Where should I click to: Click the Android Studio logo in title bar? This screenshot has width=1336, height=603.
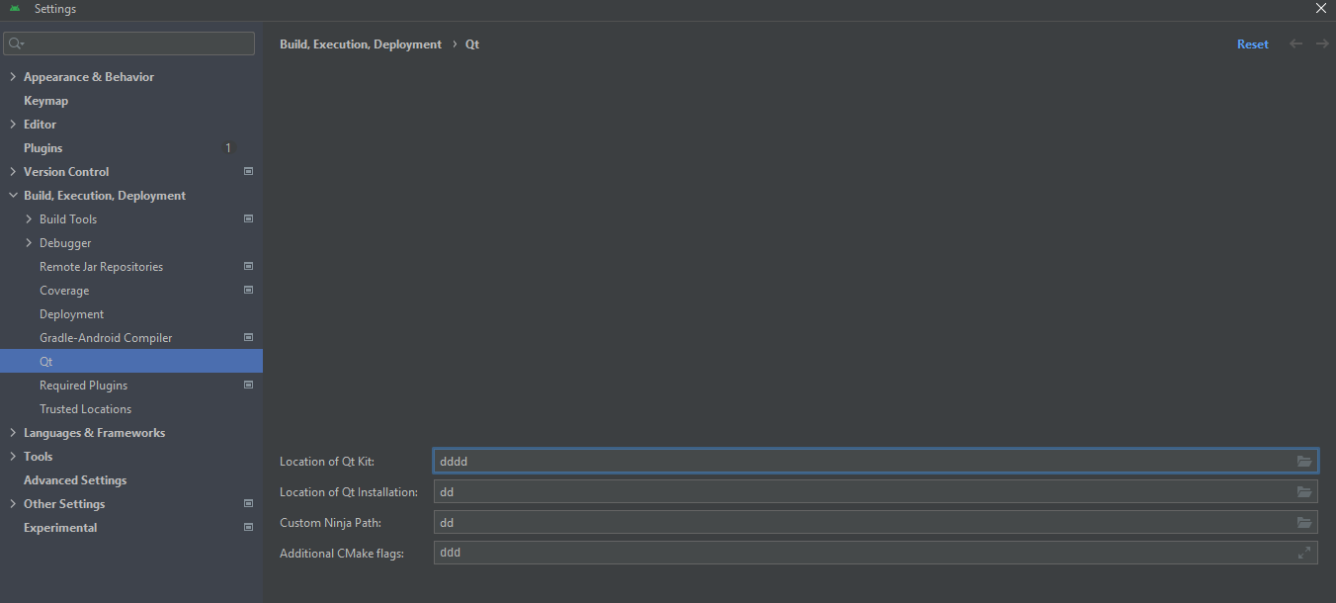point(14,9)
